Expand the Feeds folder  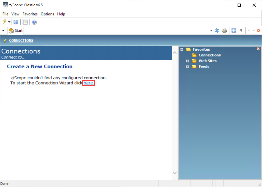(x=187, y=67)
